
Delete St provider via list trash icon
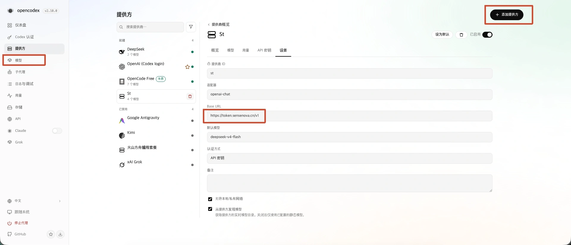[x=190, y=96]
